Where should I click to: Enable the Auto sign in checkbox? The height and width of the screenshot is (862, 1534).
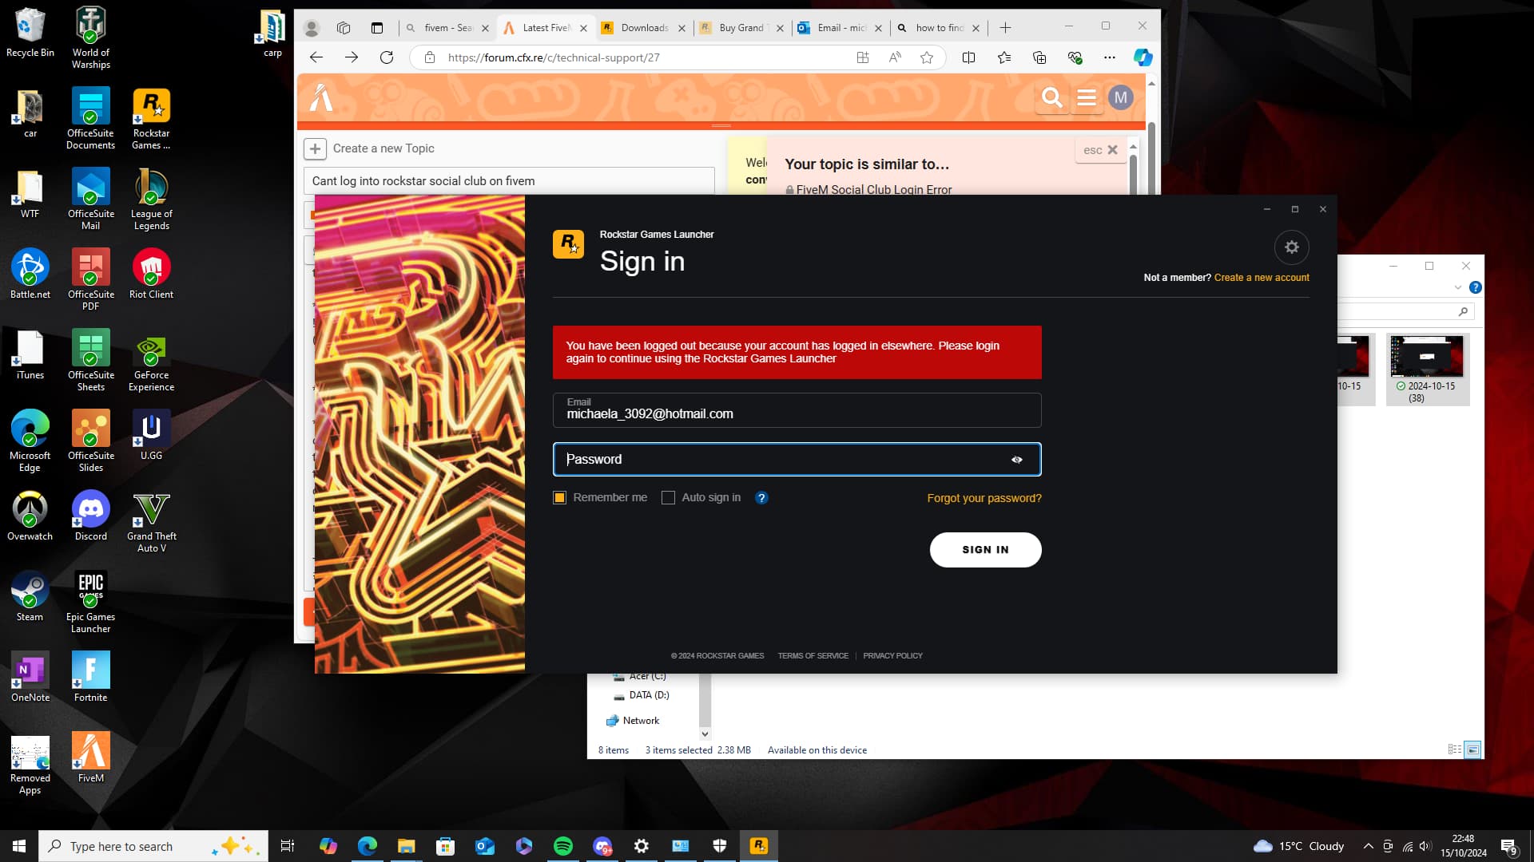tap(668, 498)
